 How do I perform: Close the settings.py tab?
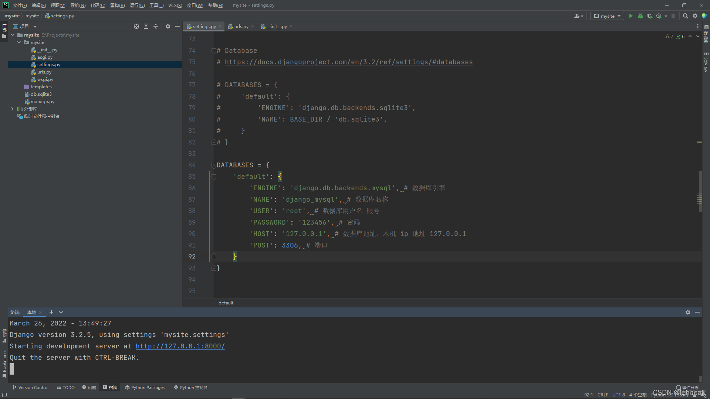220,26
